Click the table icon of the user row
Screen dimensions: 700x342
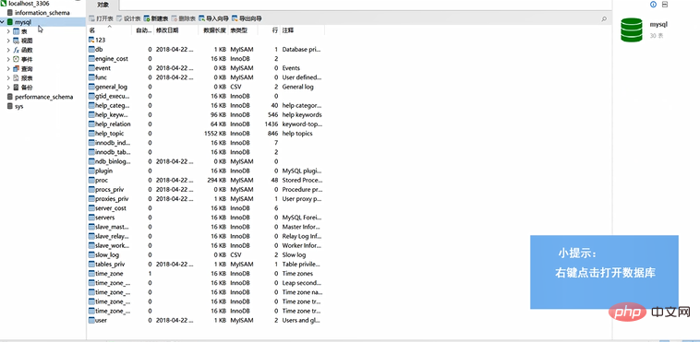click(x=92, y=320)
